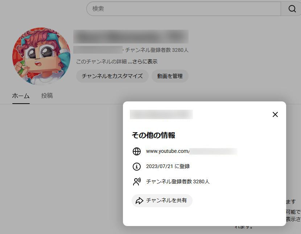Screen dimensions: 301x234
Task: Click the share arrow icon
Action: coord(140,201)
